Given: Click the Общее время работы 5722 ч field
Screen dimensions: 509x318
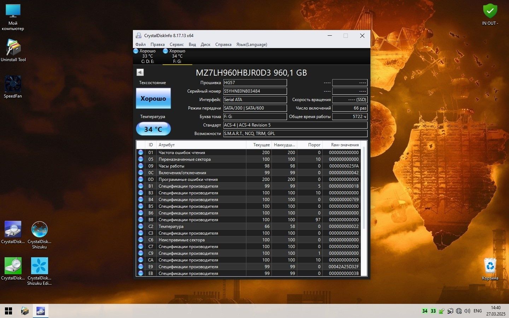Looking at the screenshot, I should tap(350, 117).
